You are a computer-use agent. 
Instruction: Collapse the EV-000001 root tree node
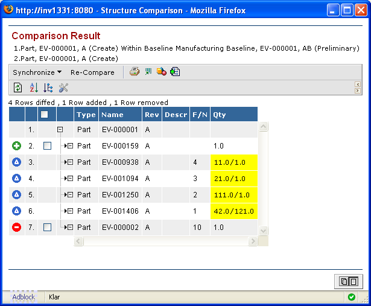coord(60,130)
